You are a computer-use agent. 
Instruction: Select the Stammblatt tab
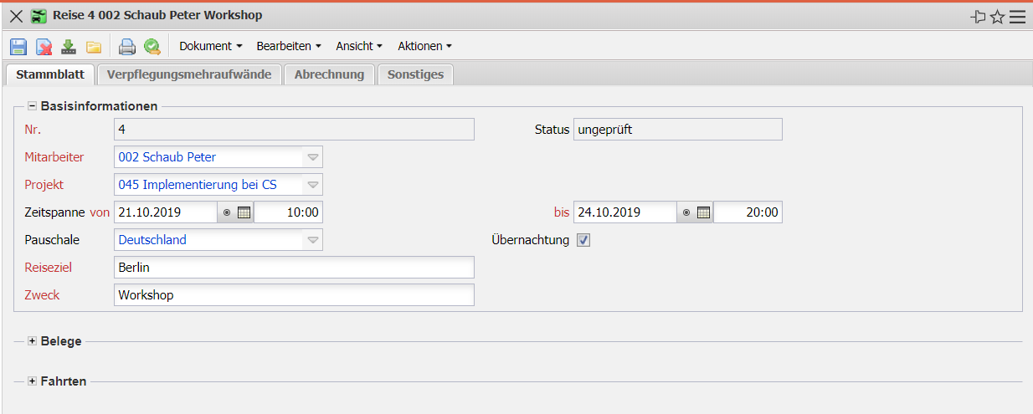point(50,74)
